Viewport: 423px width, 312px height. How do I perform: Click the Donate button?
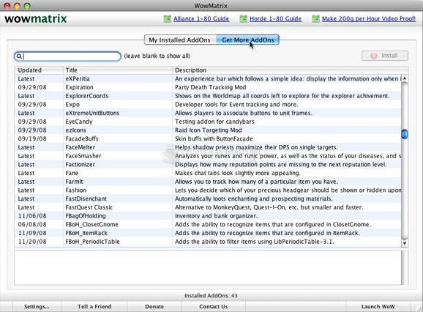tap(154, 307)
